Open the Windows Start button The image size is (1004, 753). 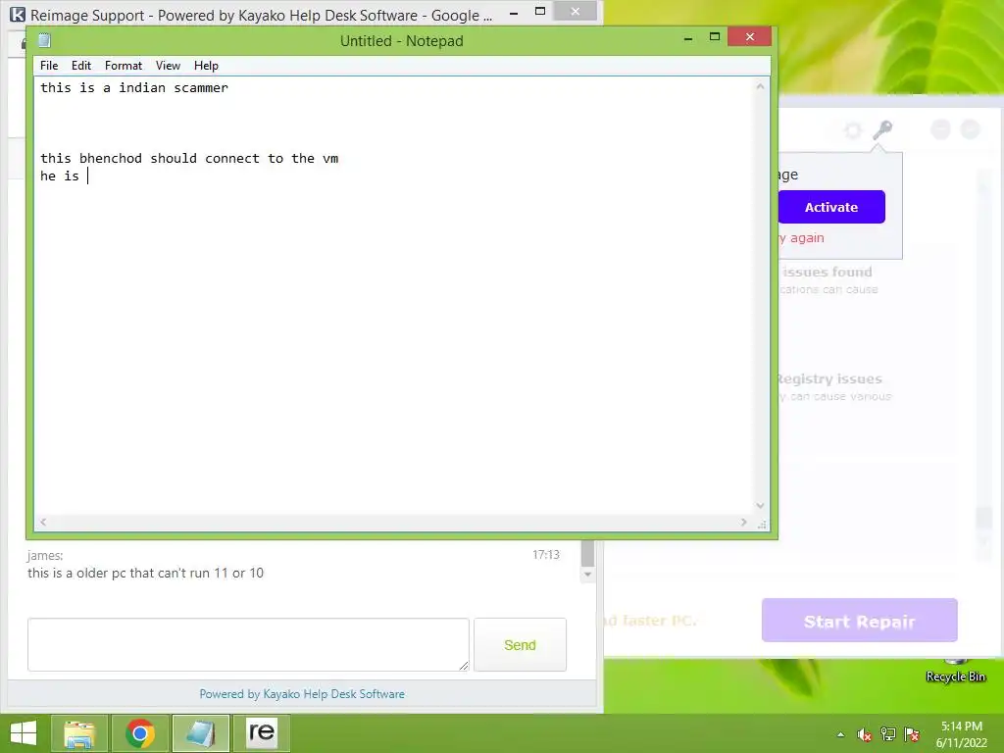click(24, 733)
